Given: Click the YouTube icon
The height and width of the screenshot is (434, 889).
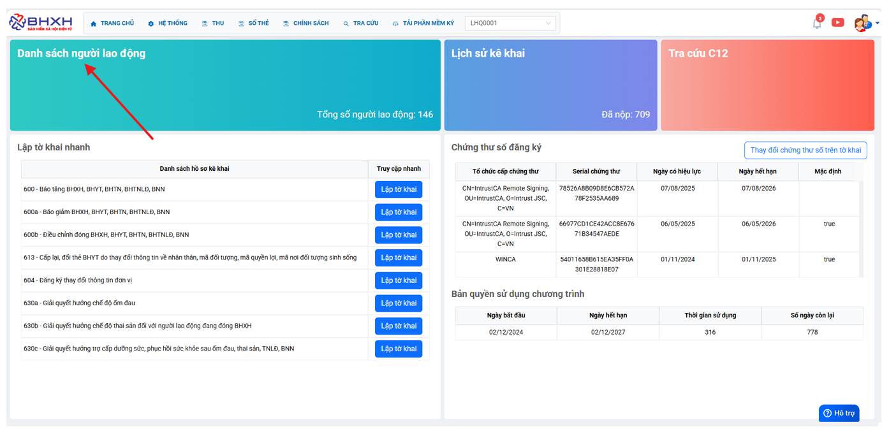Looking at the screenshot, I should point(838,23).
